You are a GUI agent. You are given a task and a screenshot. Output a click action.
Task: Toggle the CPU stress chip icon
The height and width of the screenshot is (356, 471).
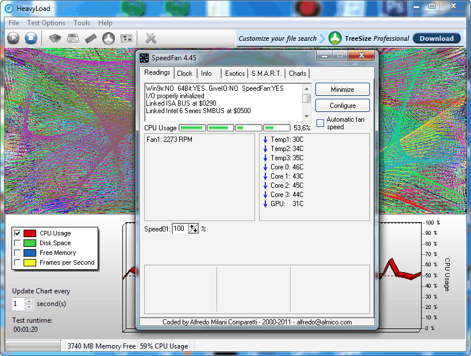pos(55,38)
